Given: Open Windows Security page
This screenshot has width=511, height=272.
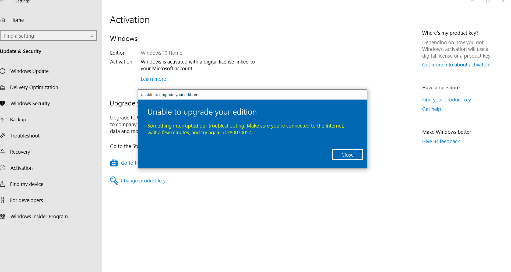Looking at the screenshot, I should coord(30,104).
